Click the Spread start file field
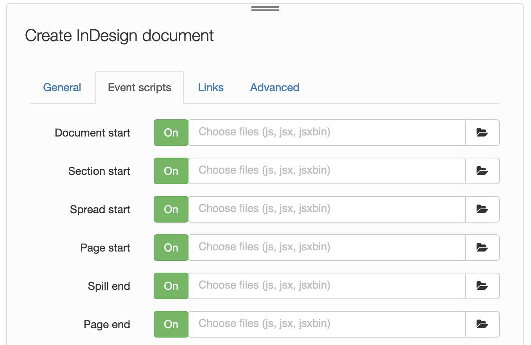 click(x=327, y=209)
